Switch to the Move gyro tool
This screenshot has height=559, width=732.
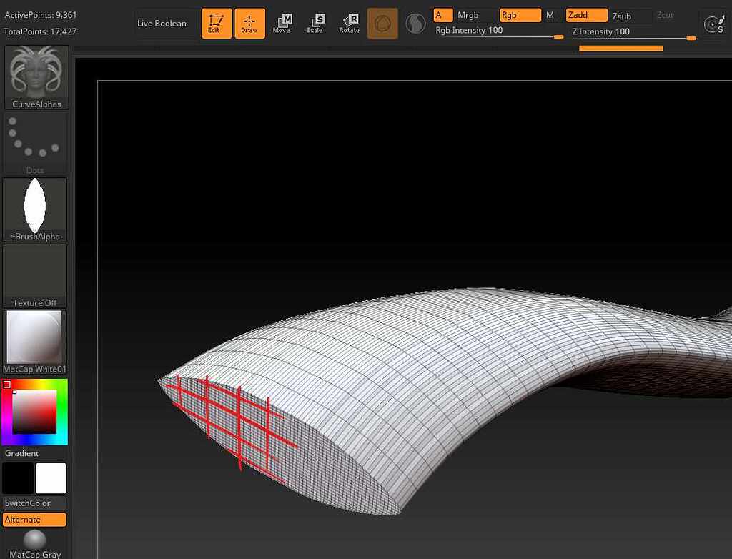click(282, 23)
